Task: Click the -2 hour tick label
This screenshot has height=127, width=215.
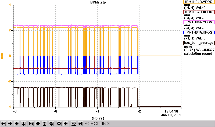Action: pyautogui.click(x=139, y=111)
